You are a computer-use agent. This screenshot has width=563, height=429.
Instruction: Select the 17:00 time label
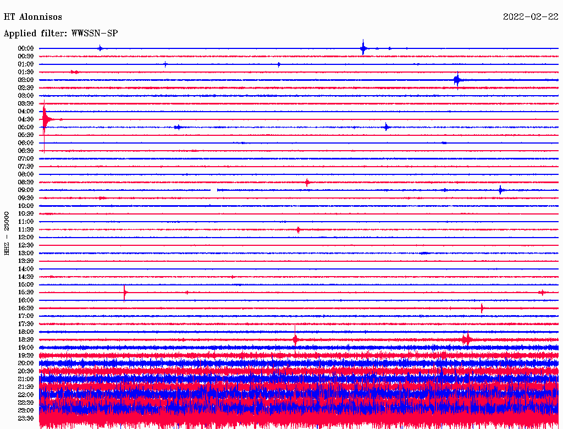(26, 316)
